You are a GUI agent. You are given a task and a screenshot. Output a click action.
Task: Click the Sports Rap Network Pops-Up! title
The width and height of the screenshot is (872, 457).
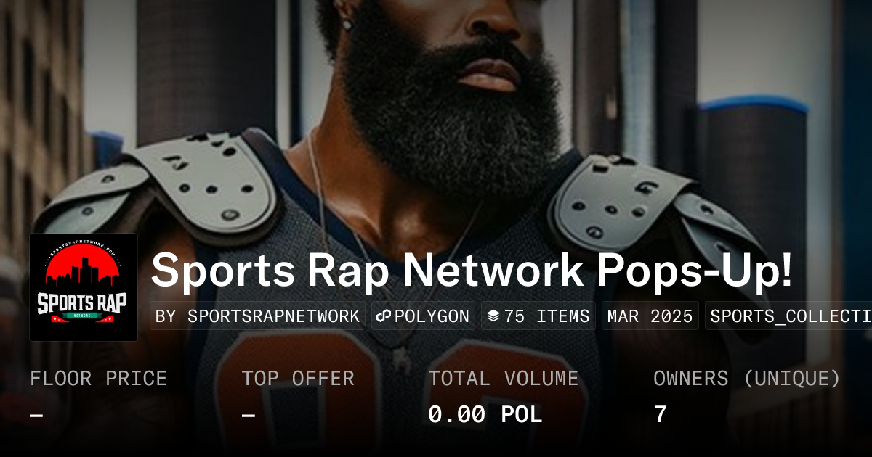472,271
